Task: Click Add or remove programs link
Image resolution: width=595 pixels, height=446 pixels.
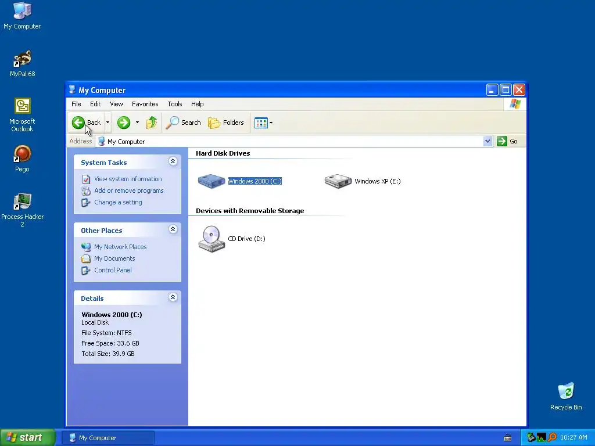Action: tap(129, 190)
